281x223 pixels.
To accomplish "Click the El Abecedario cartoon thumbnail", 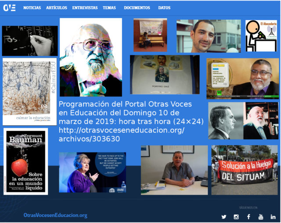I will pyautogui.click(x=261, y=36).
